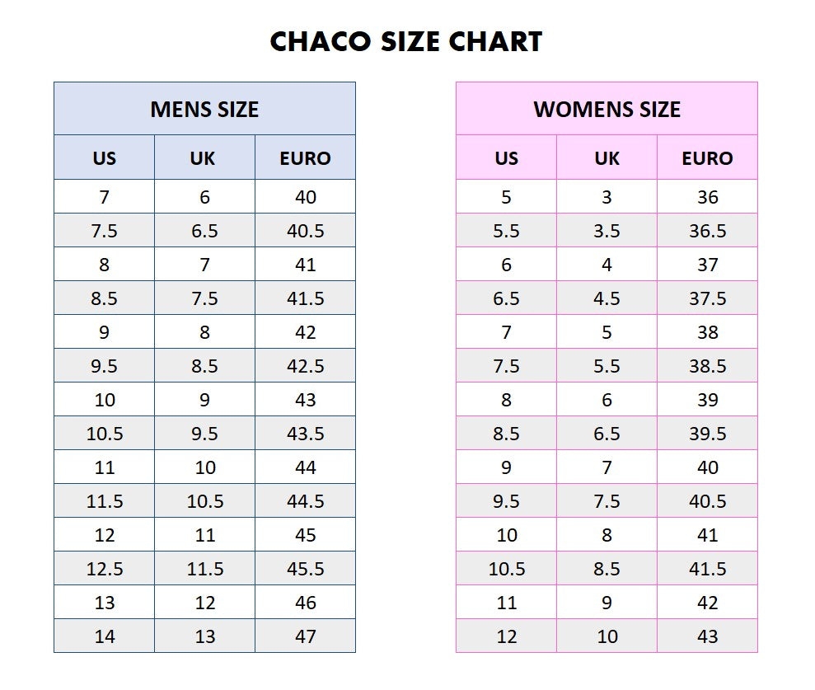Click womens EURO cell showing 37.5
Image resolution: width=815 pixels, height=690 pixels.
click(707, 298)
